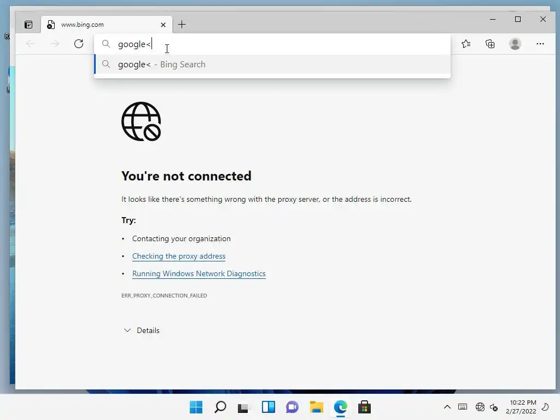The width and height of the screenshot is (560, 420).
Task: Click 'Contacting your organization' text
Action: coord(182,238)
